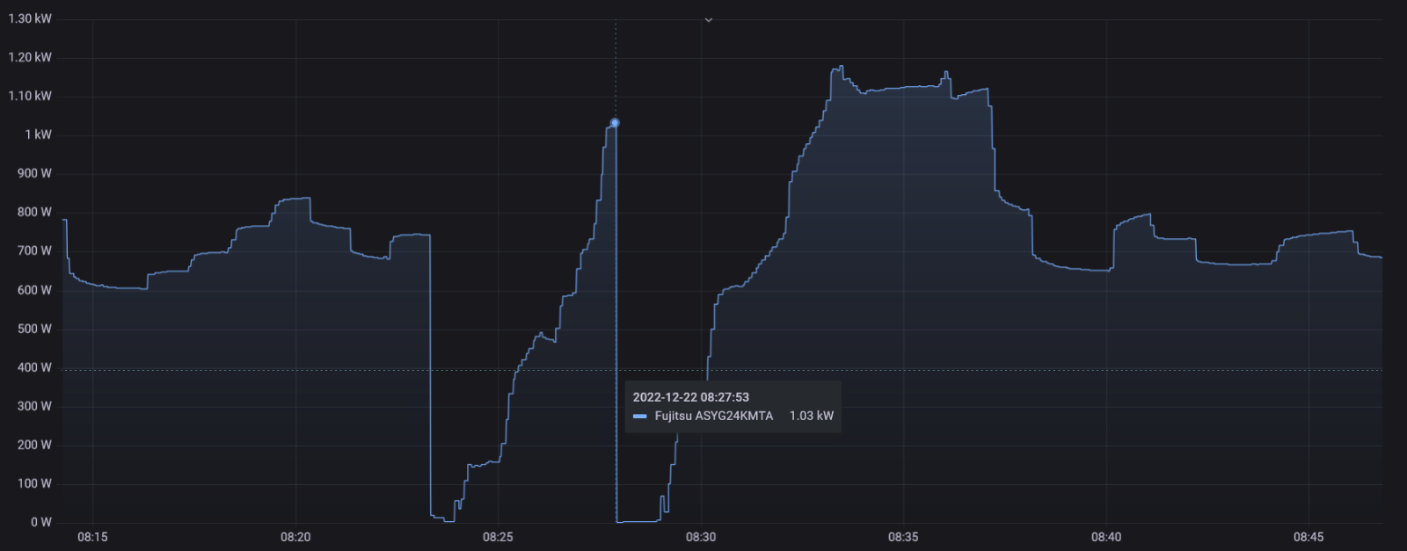This screenshot has height=551, width=1407.
Task: Click the 08:40 time axis label
Action: [1106, 537]
